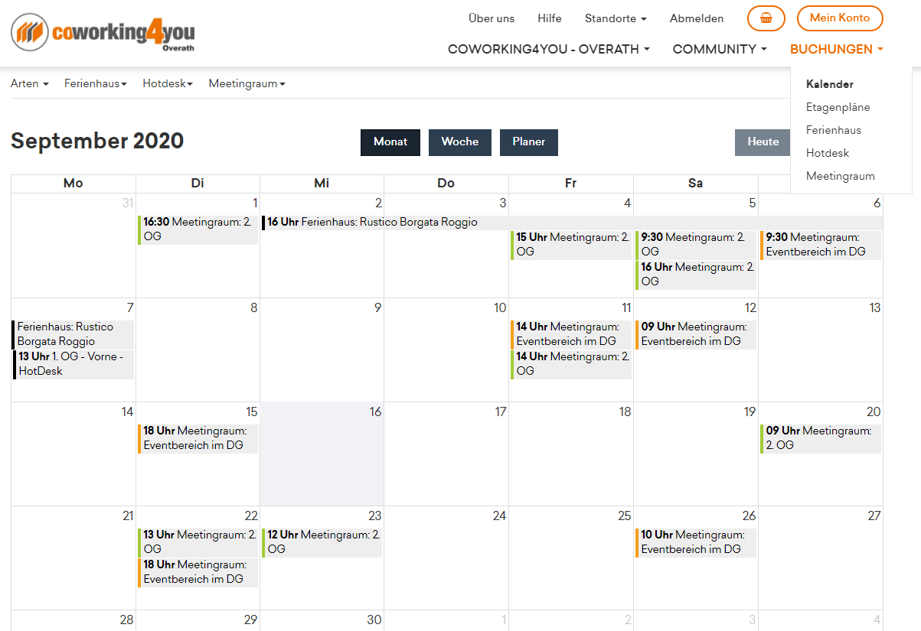Open the COMMUNITY navigation menu
The image size is (921, 631).
coord(719,49)
